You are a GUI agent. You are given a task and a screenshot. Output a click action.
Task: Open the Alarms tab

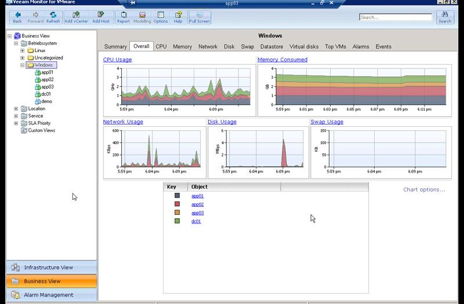[x=361, y=46]
